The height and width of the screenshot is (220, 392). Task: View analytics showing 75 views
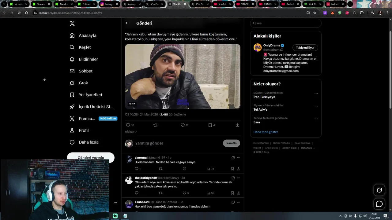click(210, 169)
